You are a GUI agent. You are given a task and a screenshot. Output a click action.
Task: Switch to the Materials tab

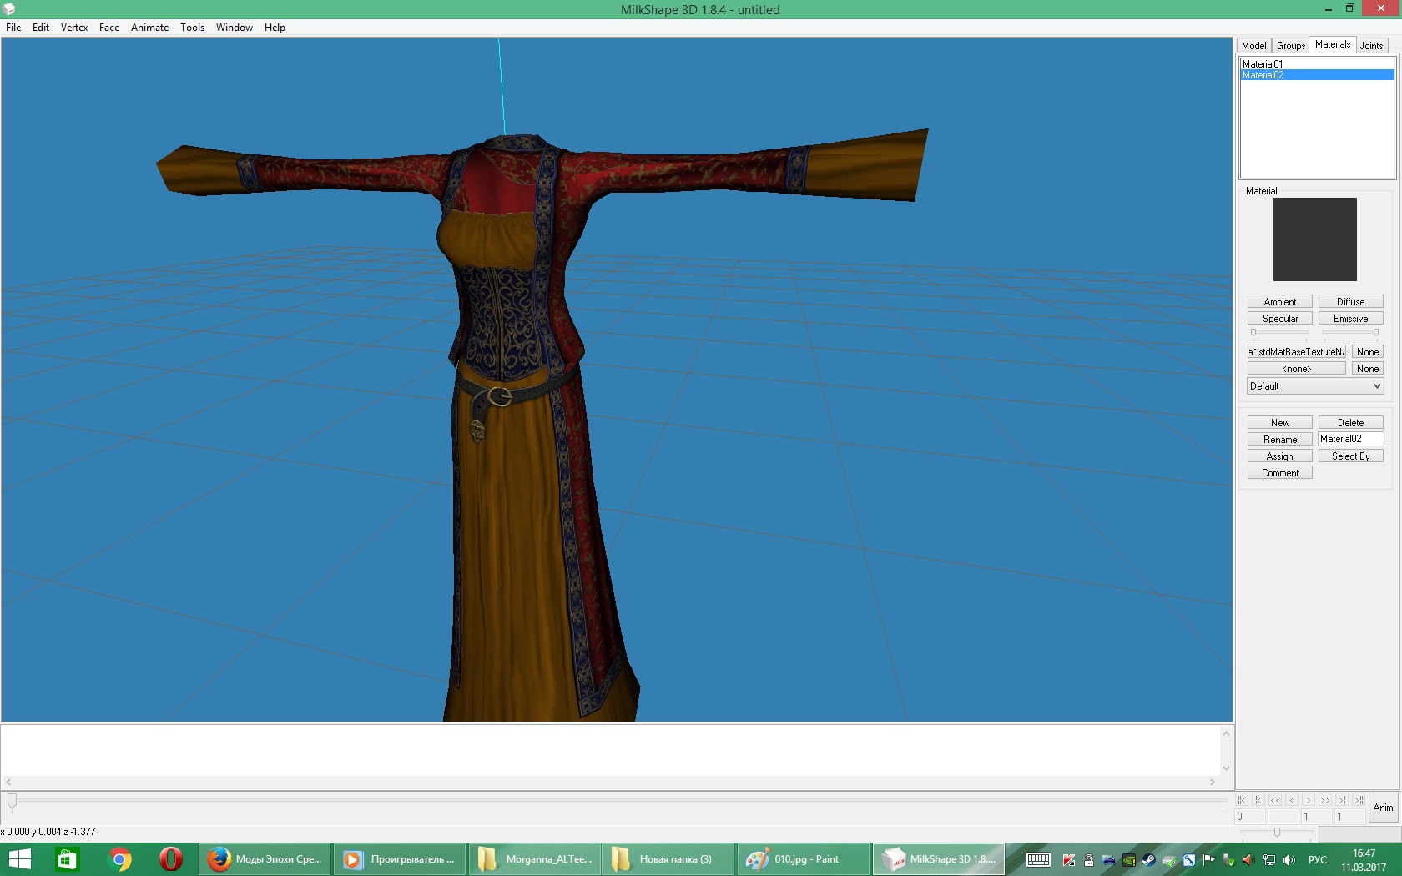point(1333,45)
